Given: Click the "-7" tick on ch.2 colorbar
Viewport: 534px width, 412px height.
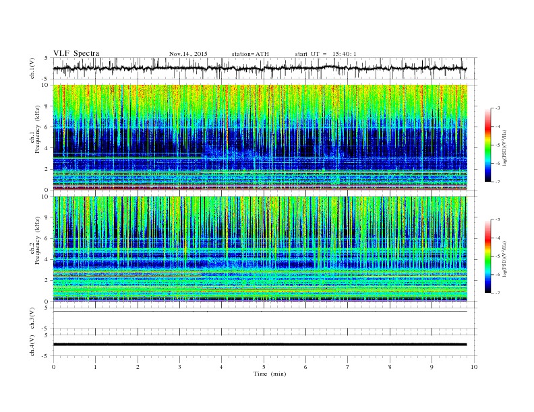Looking at the screenshot, I should (498, 293).
